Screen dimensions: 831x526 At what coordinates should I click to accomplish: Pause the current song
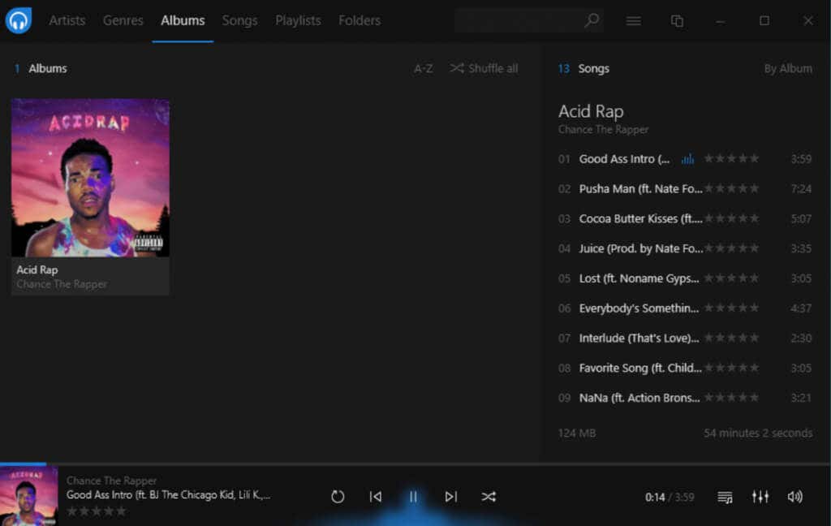click(x=413, y=497)
